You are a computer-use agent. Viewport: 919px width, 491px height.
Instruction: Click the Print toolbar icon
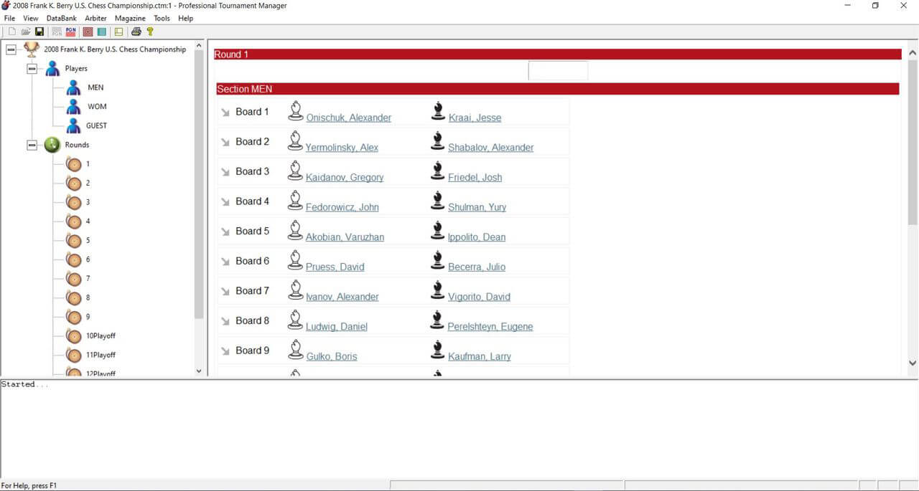tap(136, 32)
